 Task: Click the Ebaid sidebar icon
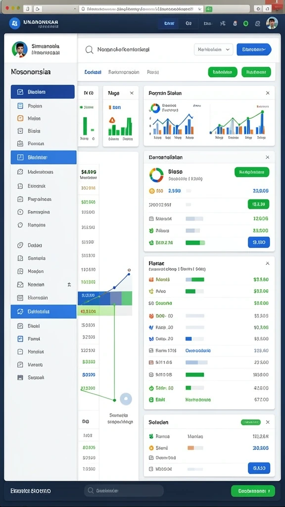pos(20,326)
